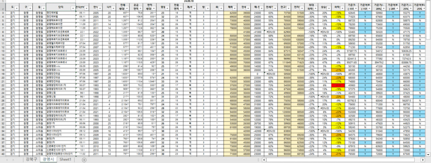Screen dimensions: 431x163
Task: Click the vertical scrollbar thumb
Action: pos(428,20)
